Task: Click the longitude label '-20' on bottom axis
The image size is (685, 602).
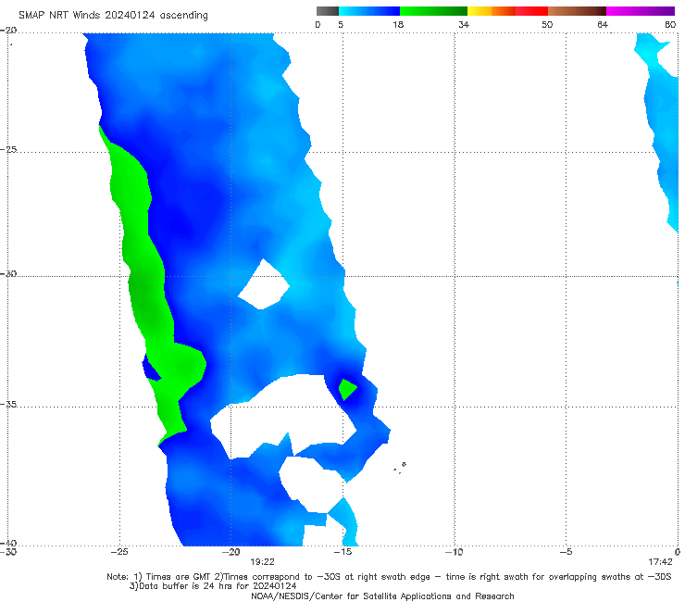Action: (231, 552)
